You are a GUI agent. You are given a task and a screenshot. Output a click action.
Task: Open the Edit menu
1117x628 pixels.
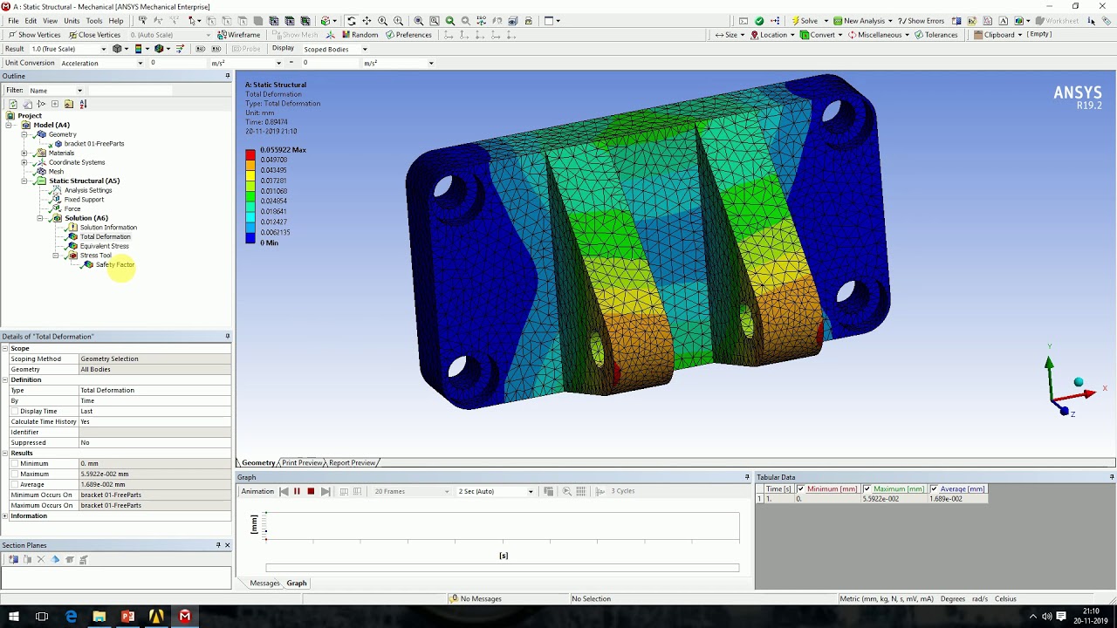tap(31, 21)
